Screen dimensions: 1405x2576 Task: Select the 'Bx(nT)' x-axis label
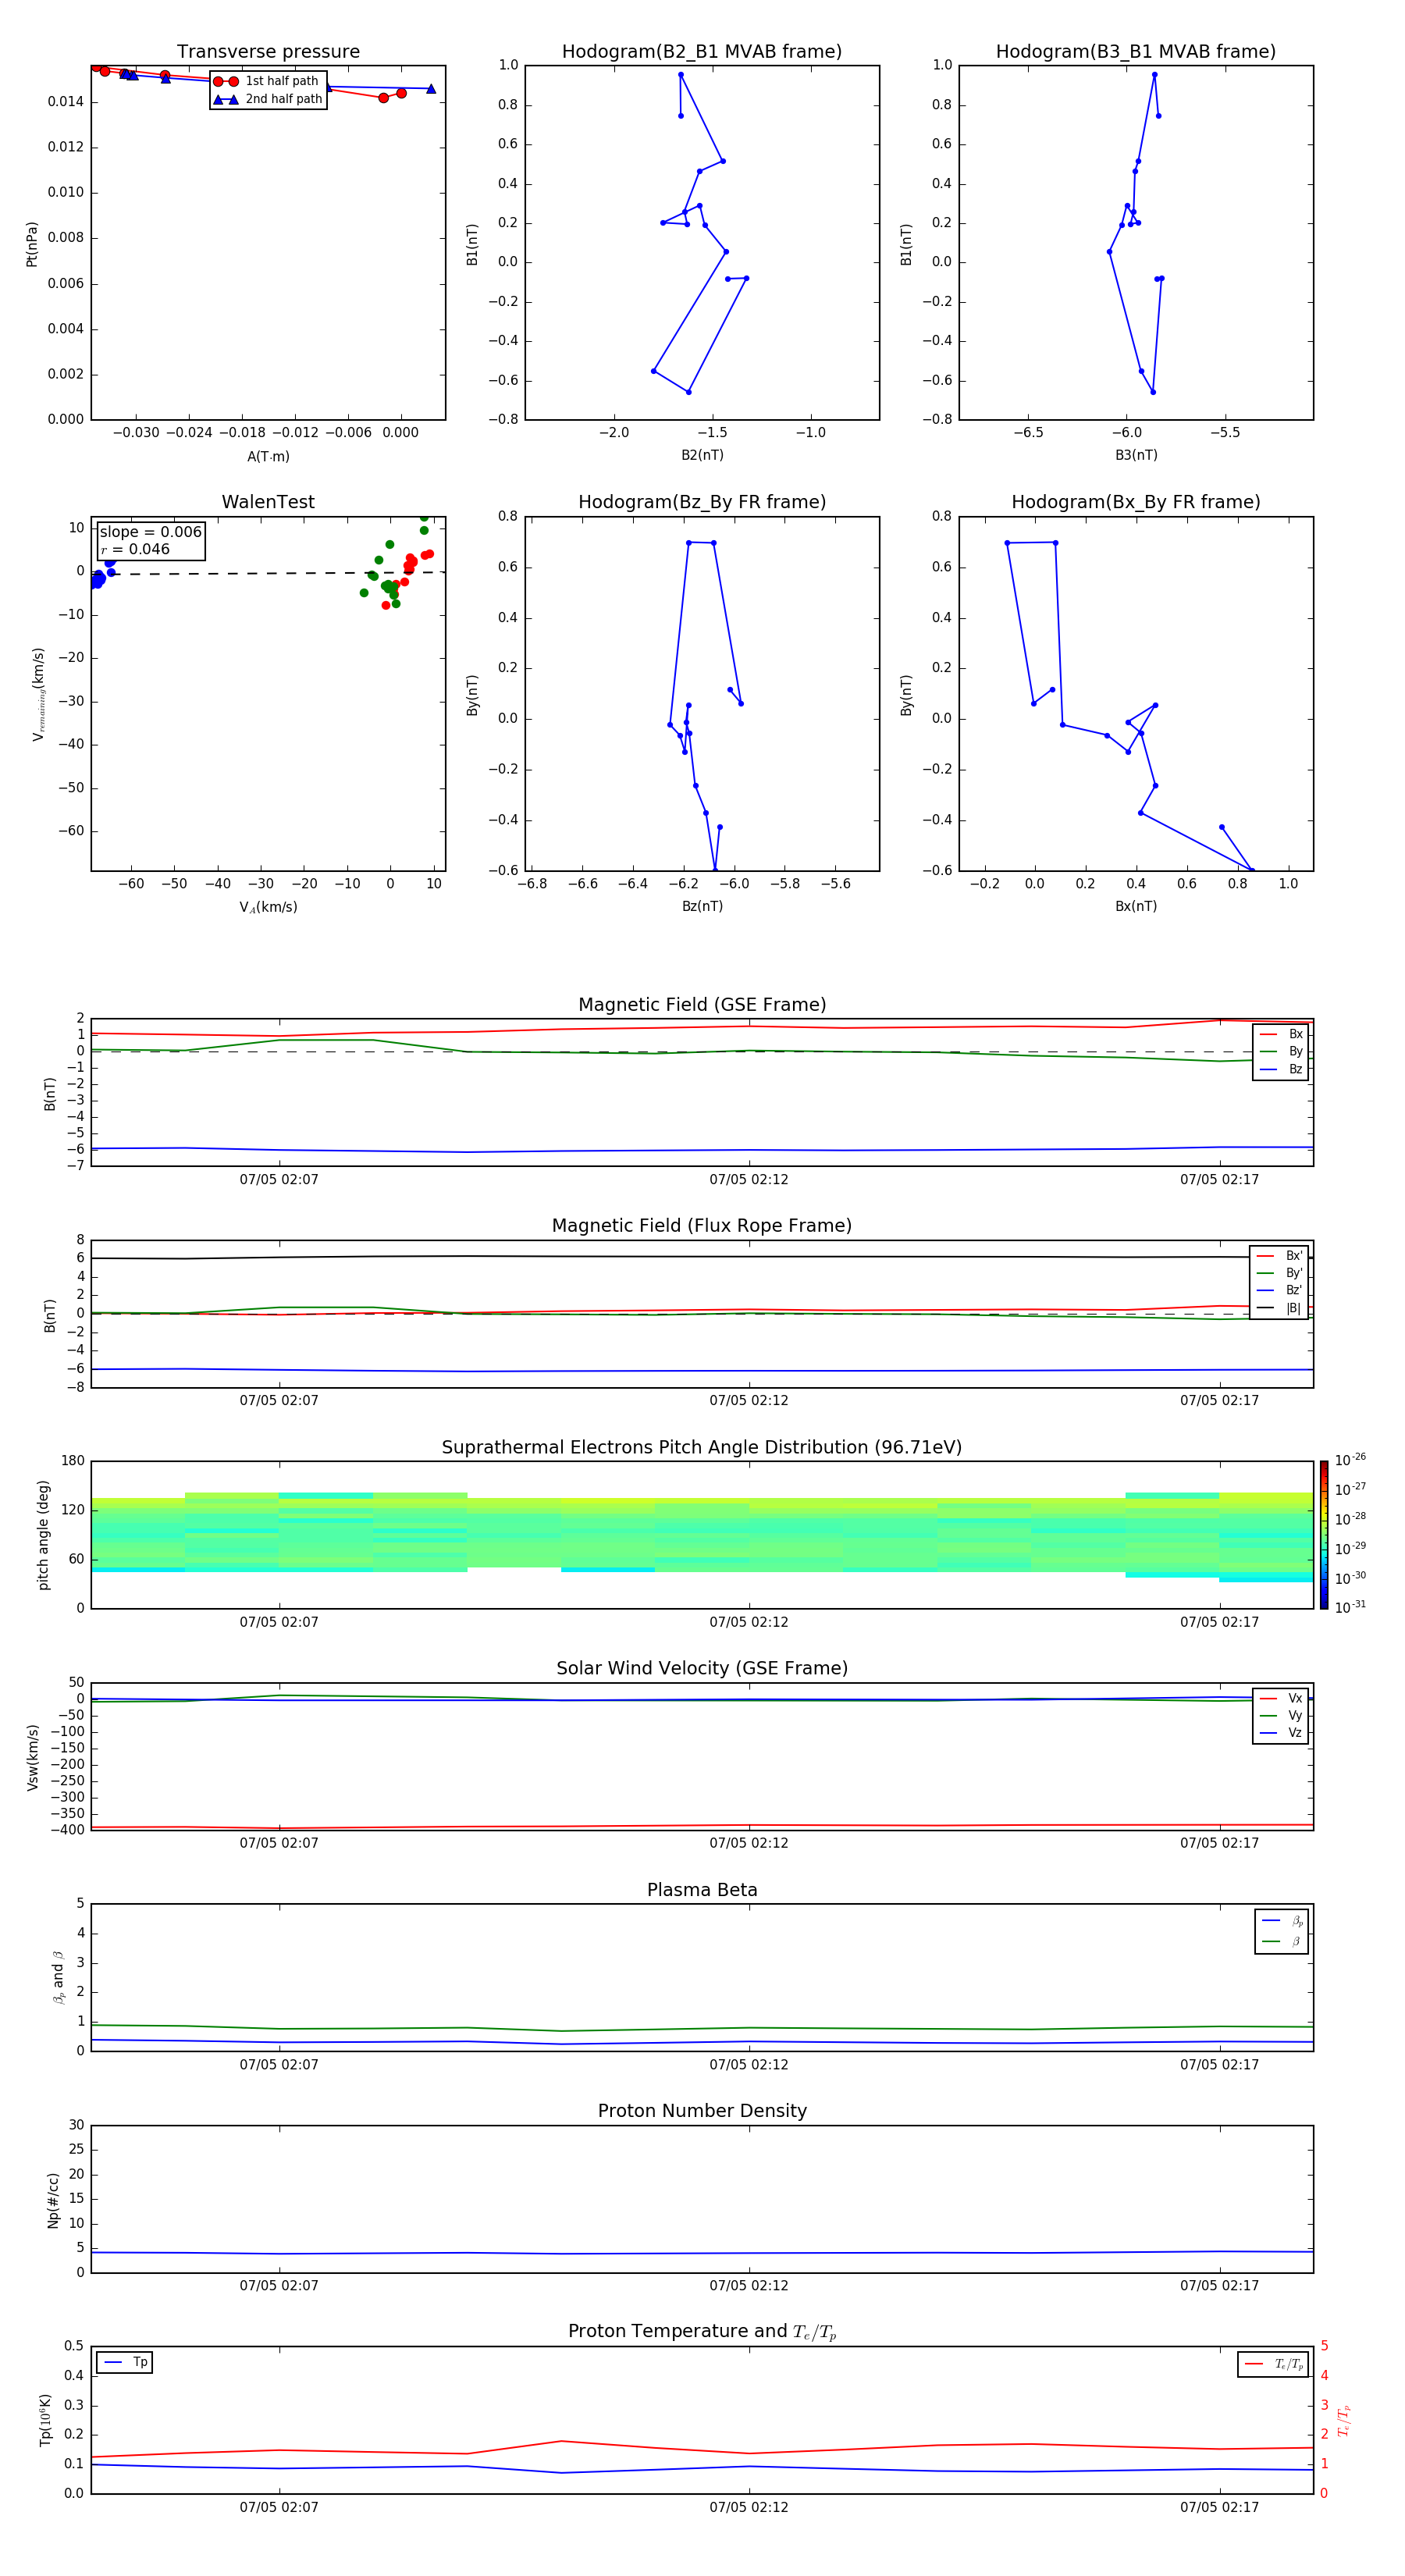tap(1136, 907)
